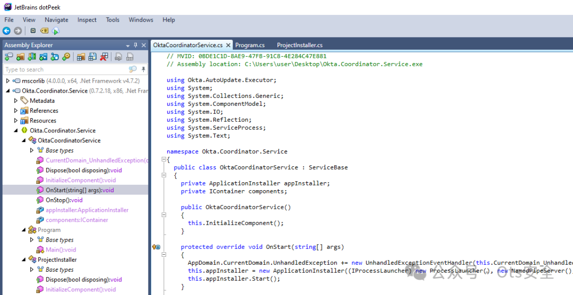Expand the Resources node
Screen dimensions: 573x295
(x=16, y=120)
